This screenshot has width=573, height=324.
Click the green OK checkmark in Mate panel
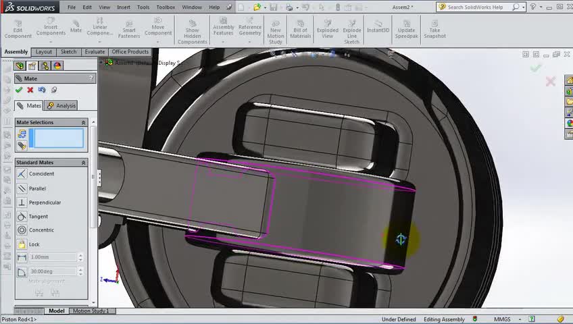point(19,90)
